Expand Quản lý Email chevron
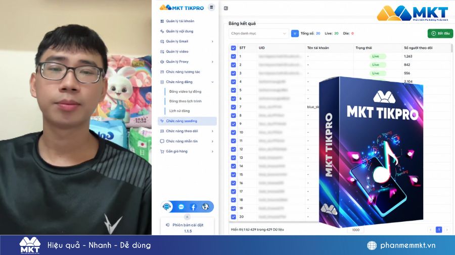Viewport: 455px width, 255px height. tap(212, 41)
